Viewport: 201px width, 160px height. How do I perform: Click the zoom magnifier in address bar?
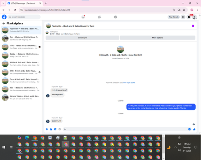[x=174, y=10]
